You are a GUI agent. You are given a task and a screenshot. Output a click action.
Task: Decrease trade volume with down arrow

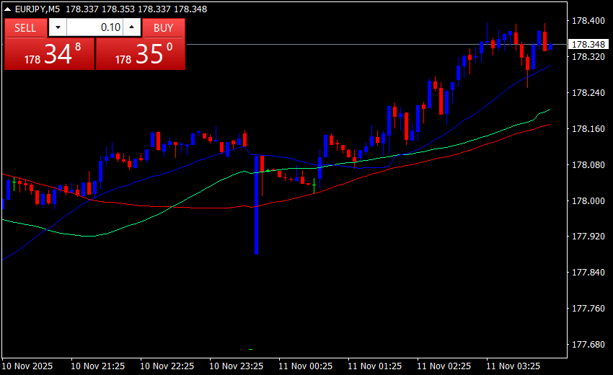pos(58,28)
